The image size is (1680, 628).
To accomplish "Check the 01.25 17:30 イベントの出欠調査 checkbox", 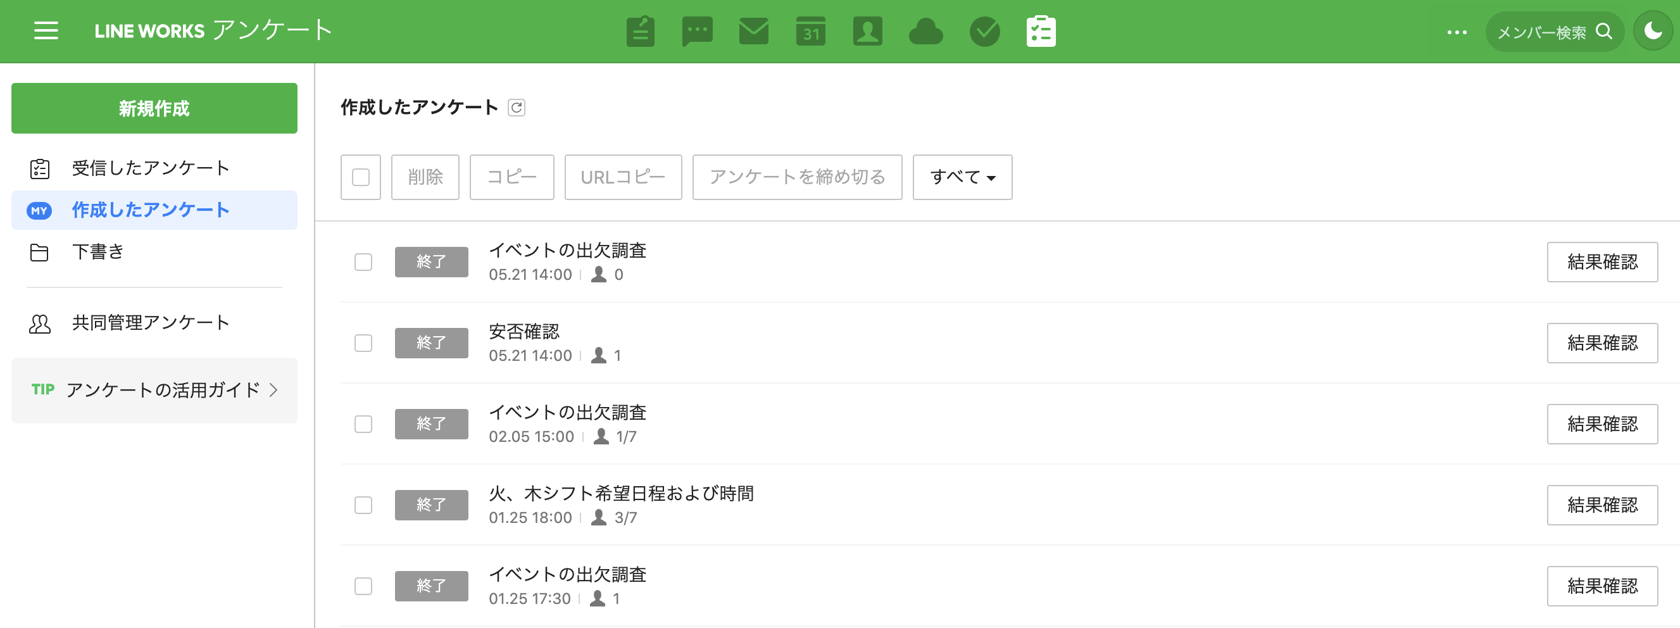I will click(363, 586).
